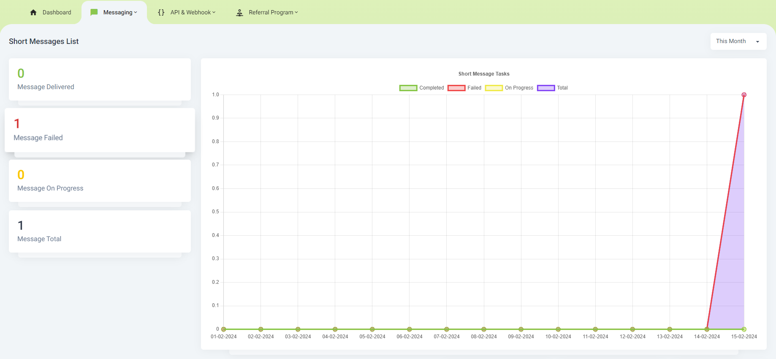Click the 1.0 y-axis label

click(215, 95)
